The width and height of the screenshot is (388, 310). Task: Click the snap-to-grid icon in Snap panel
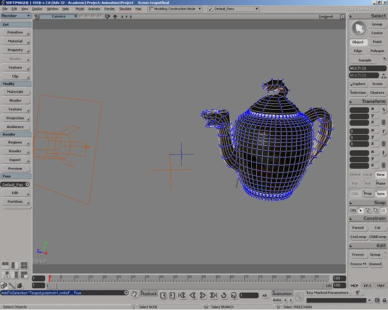383,211
